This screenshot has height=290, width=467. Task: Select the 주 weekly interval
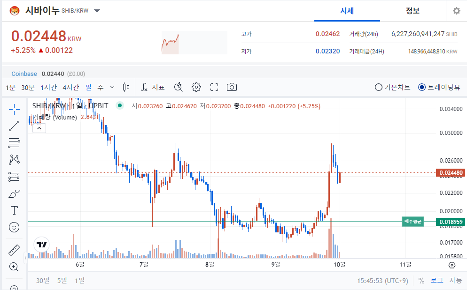(101, 87)
